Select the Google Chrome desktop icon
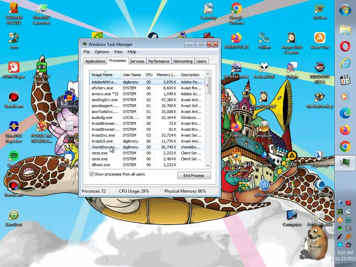Screen dimensions: 356x267 (236, 13)
